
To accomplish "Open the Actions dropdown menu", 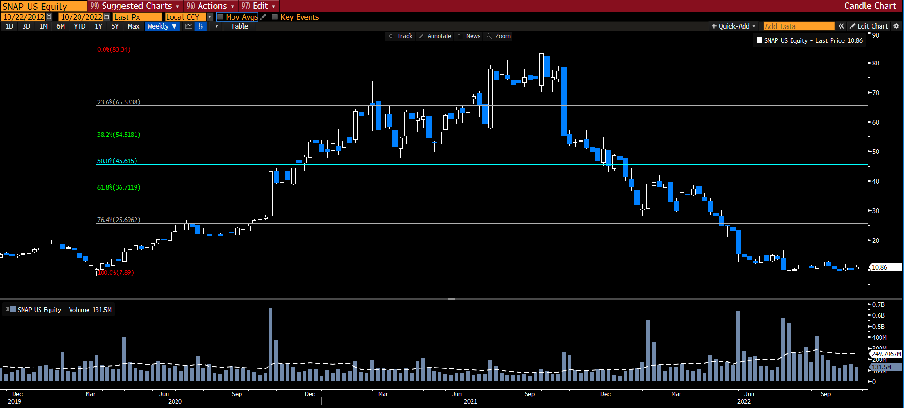I will [x=210, y=6].
